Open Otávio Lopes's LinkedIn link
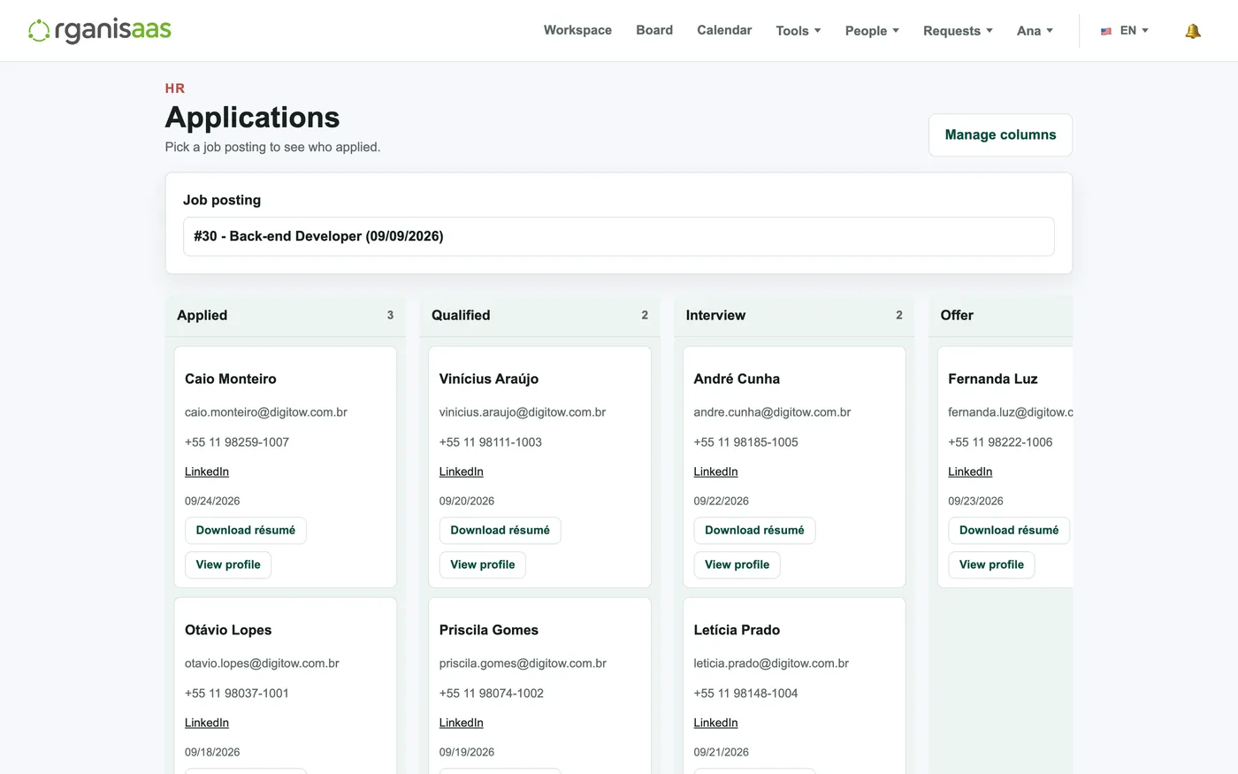 (x=207, y=723)
